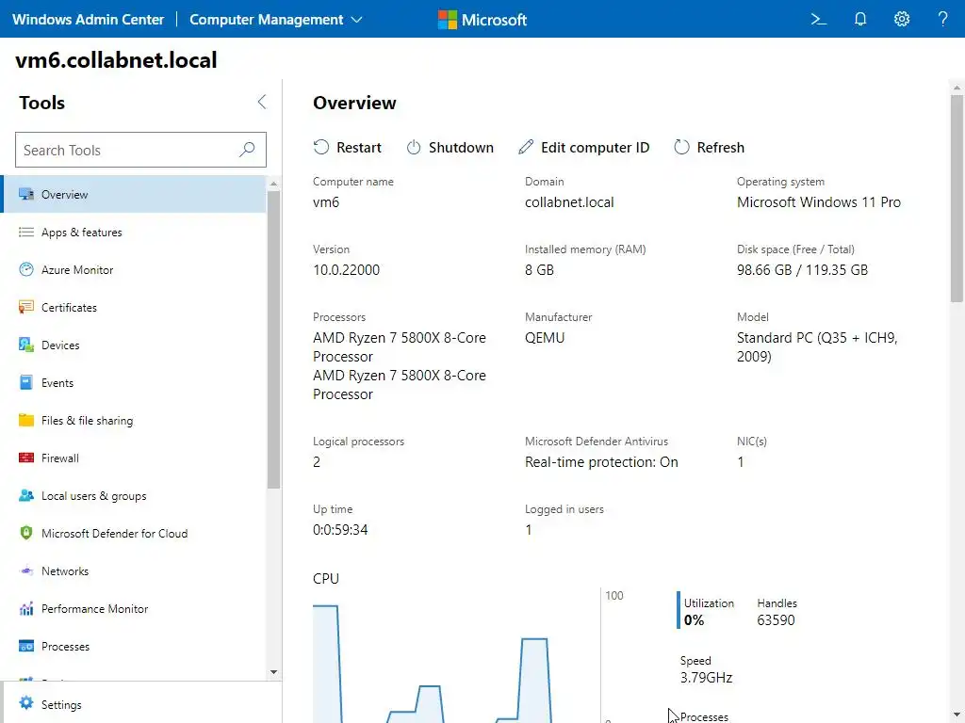965x723 pixels.
Task: Click the tools list scrollbar thumb
Action: click(274, 339)
